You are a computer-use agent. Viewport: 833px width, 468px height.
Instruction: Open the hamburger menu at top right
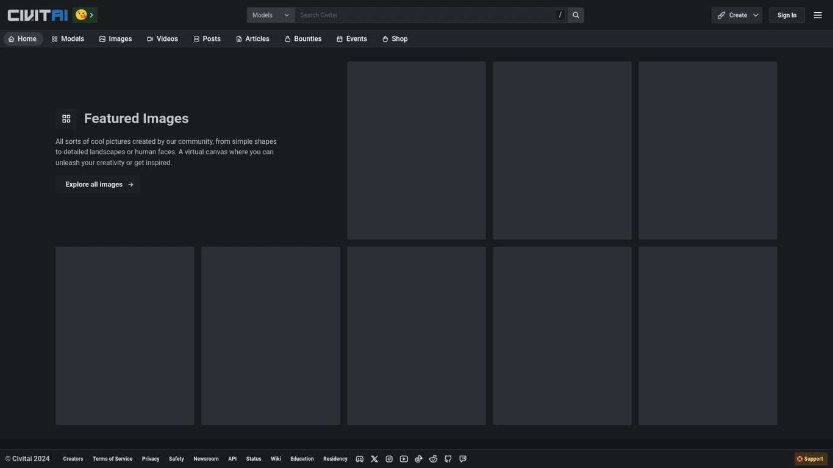[818, 15]
